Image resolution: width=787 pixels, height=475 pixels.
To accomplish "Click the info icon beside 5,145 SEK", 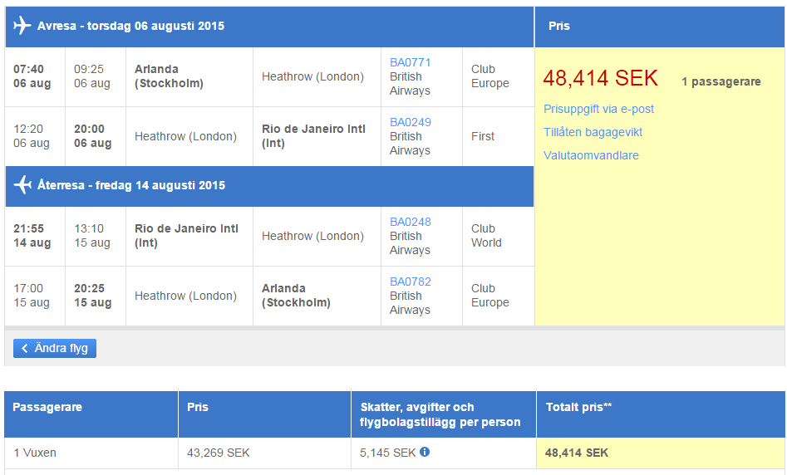I will (425, 452).
